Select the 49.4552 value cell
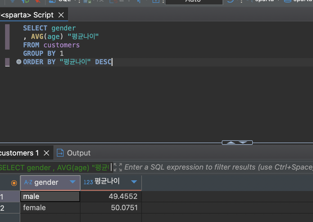The width and height of the screenshot is (313, 222). 111,196
